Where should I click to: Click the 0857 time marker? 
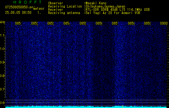pyautogui.click(x=115, y=23)
